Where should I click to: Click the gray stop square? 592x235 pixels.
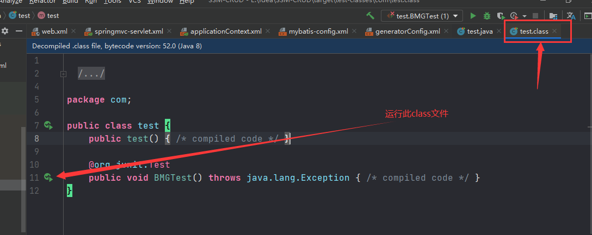(x=535, y=16)
